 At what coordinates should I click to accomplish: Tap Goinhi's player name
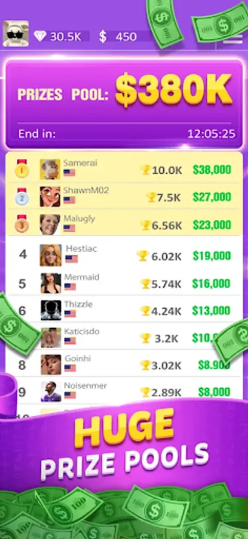pyautogui.click(x=78, y=359)
